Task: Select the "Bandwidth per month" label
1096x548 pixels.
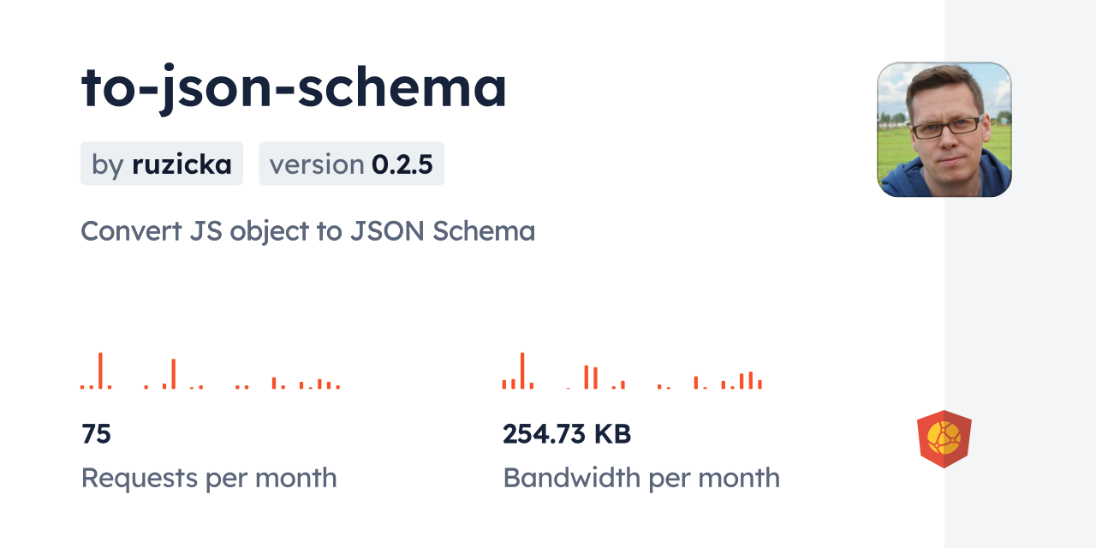Action: pyautogui.click(x=641, y=478)
